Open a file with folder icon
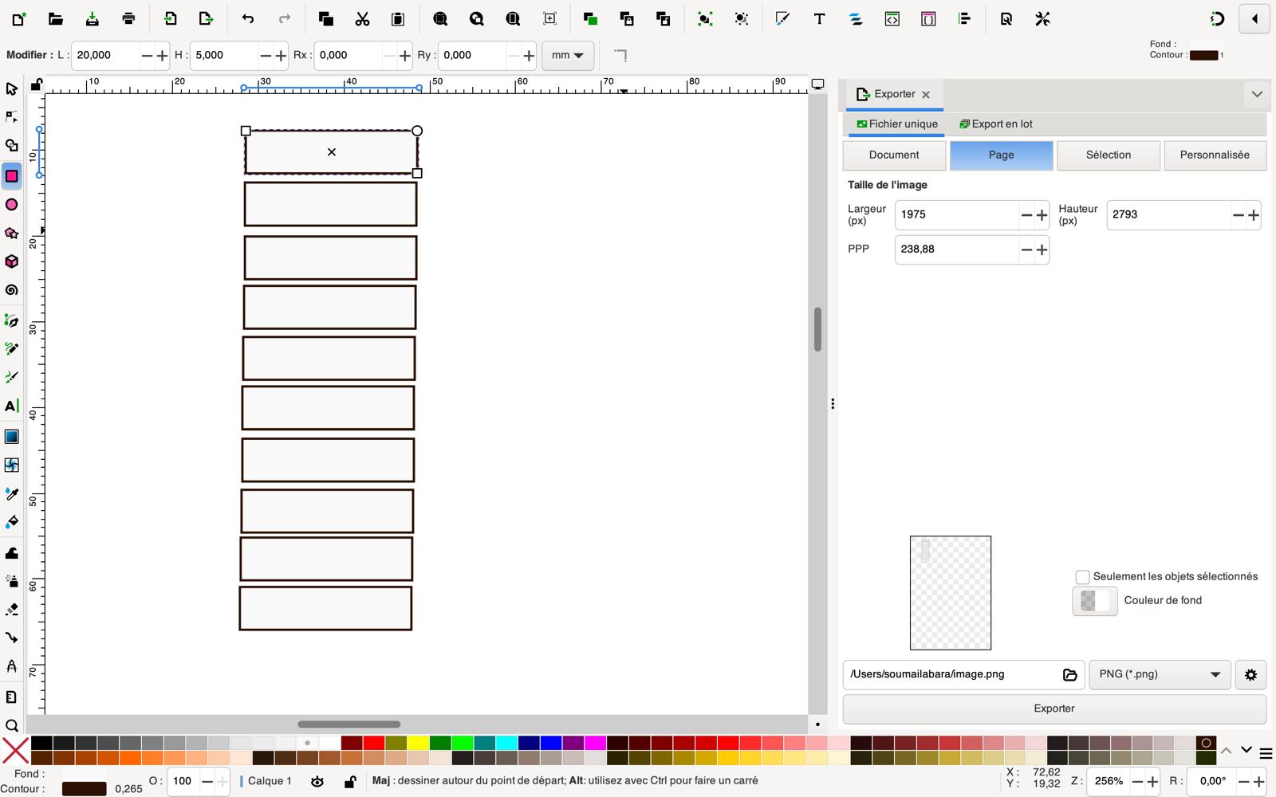The height and width of the screenshot is (797, 1276). [55, 18]
